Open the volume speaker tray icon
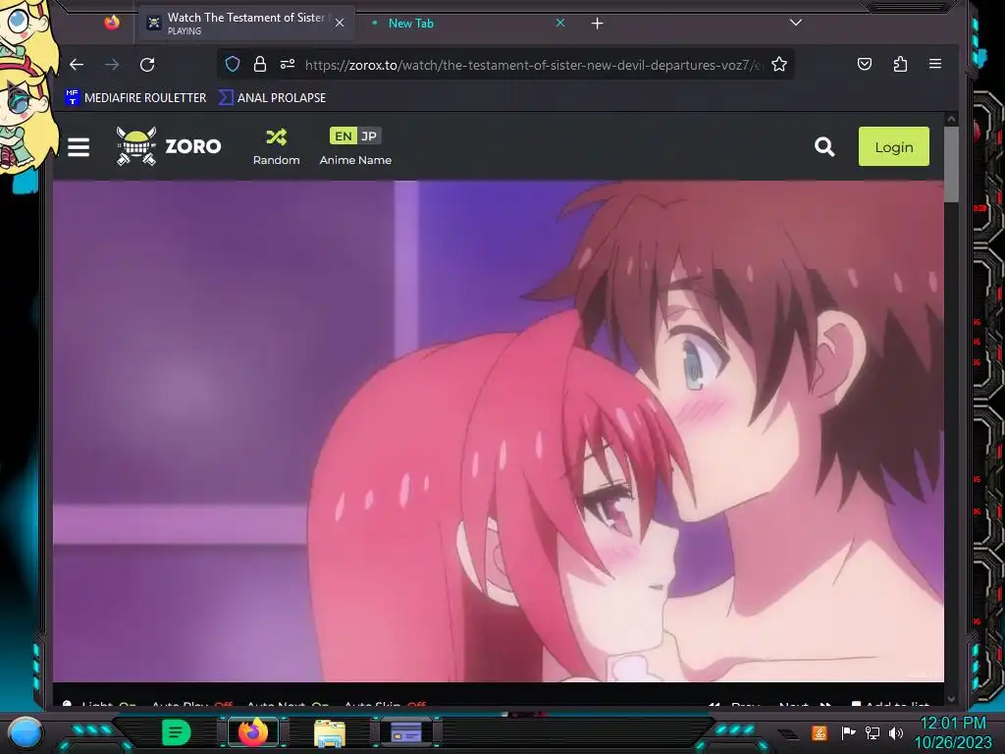The height and width of the screenshot is (754, 1005). click(x=895, y=732)
